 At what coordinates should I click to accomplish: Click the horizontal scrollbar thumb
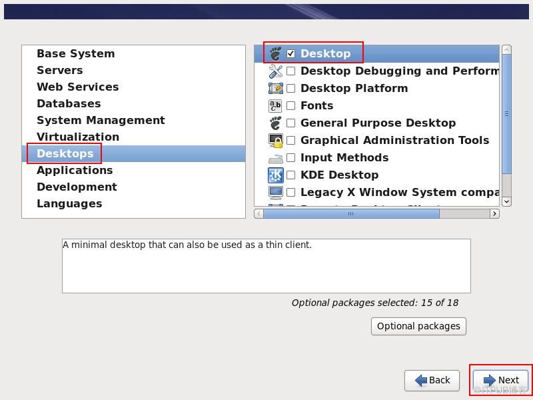click(351, 213)
